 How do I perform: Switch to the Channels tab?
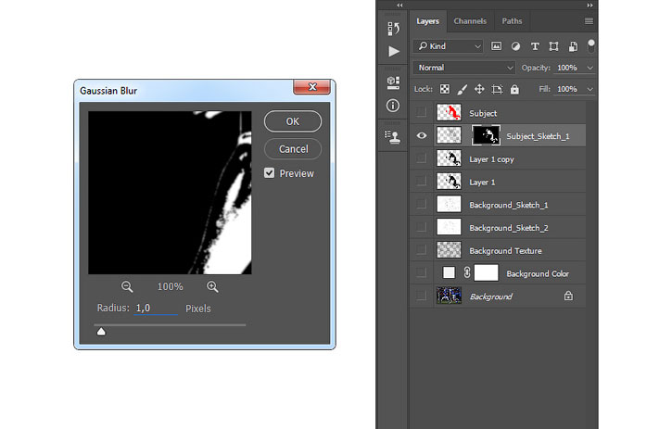(470, 21)
